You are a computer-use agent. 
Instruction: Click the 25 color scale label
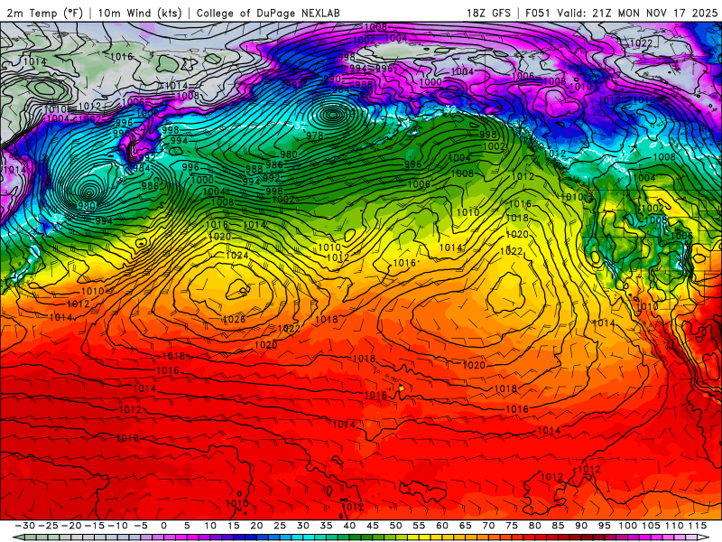click(280, 526)
